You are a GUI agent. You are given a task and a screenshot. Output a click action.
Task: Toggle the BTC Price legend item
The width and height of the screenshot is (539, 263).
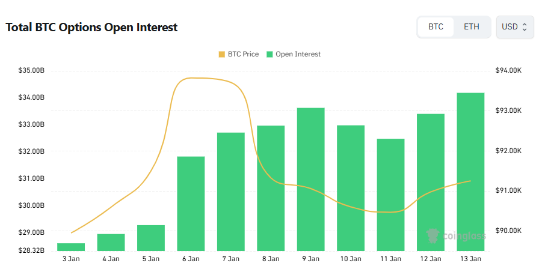point(242,54)
